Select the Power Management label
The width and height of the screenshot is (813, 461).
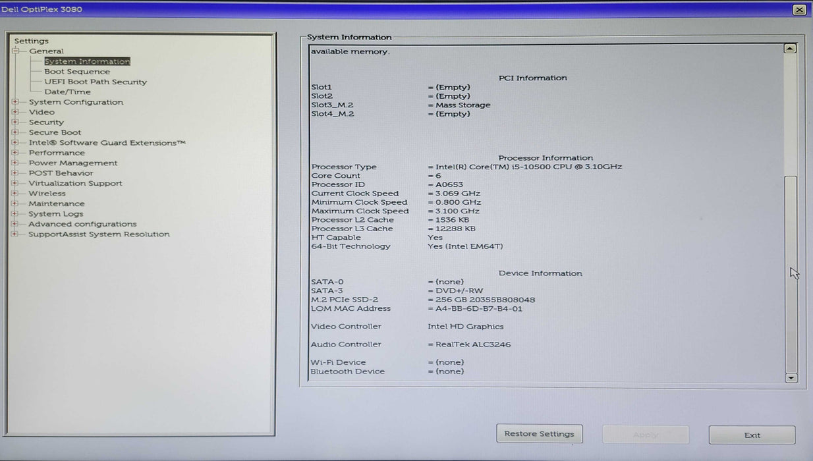[73, 163]
